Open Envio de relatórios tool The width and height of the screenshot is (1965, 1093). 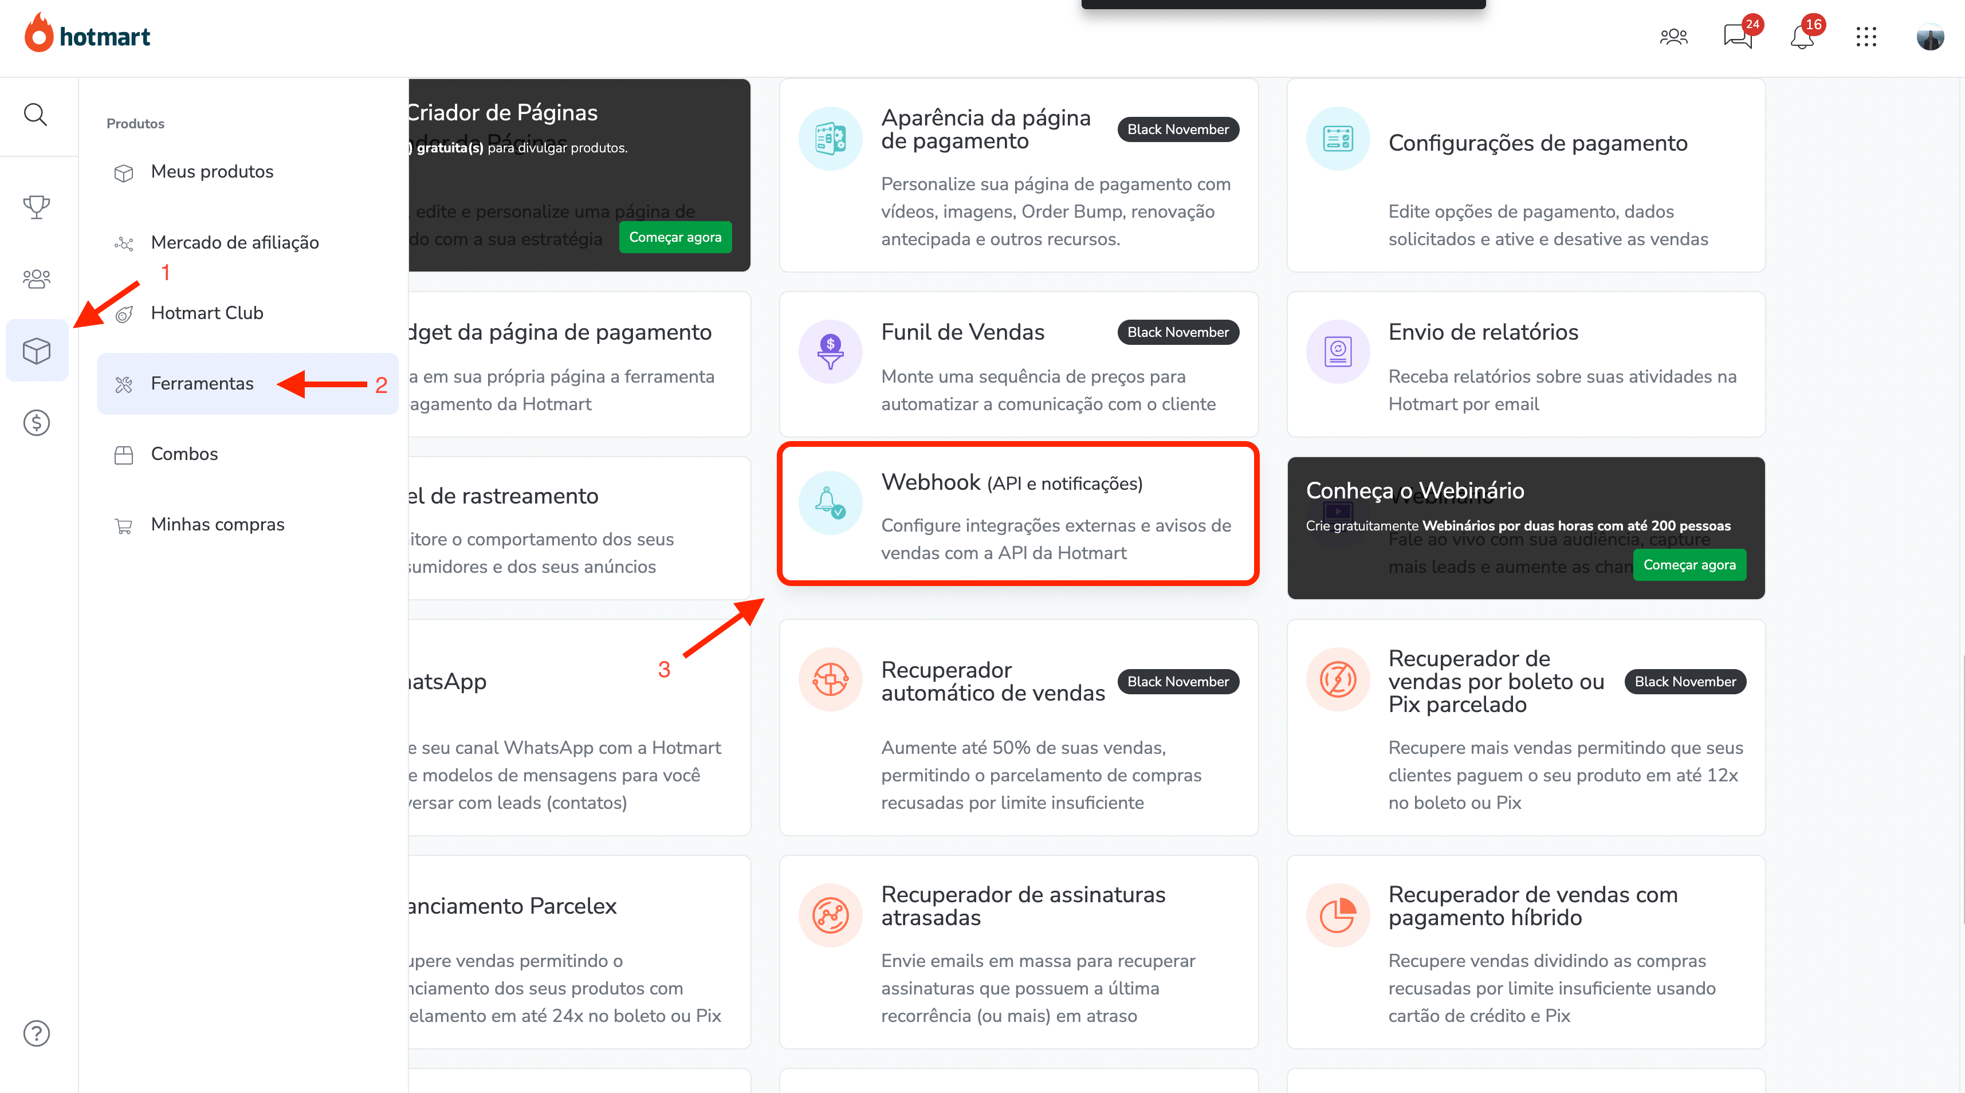pyautogui.click(x=1526, y=364)
